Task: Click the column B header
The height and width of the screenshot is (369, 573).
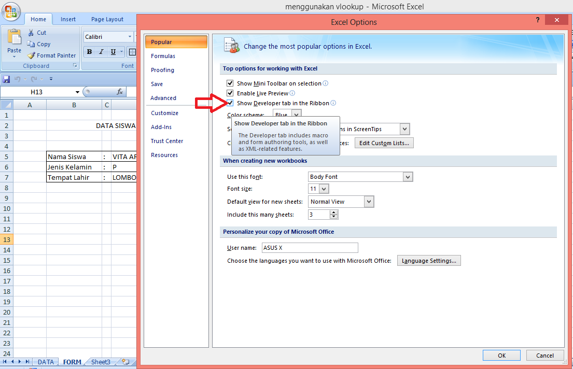Action: point(74,105)
